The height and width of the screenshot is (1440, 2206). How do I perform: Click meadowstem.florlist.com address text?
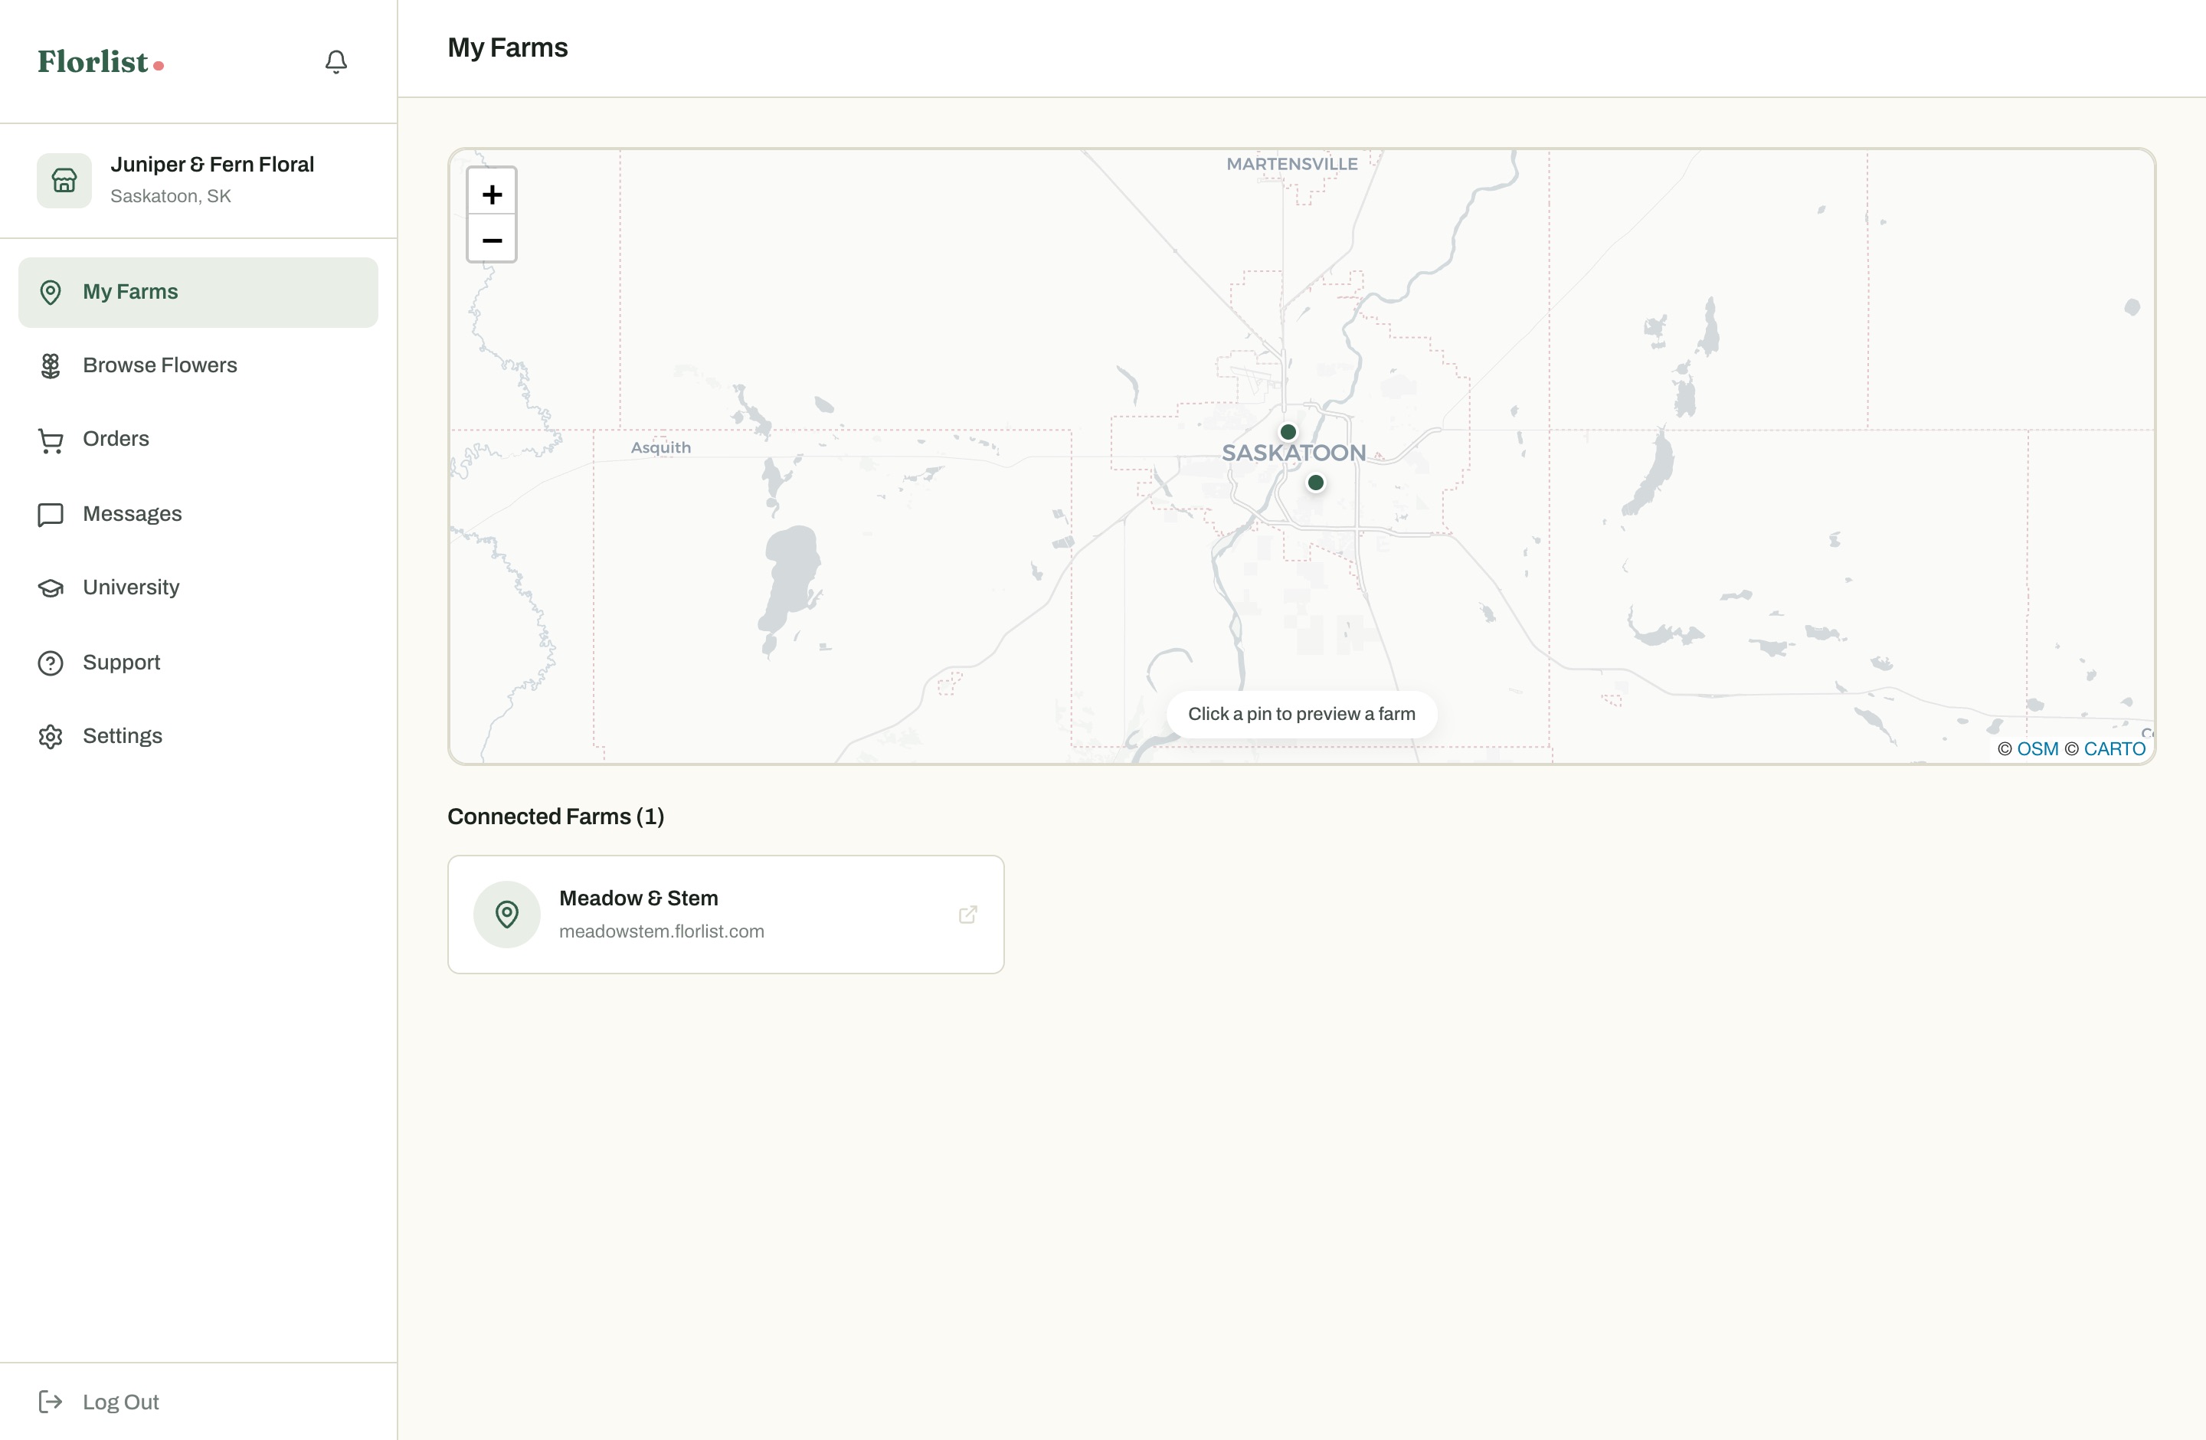point(661,931)
